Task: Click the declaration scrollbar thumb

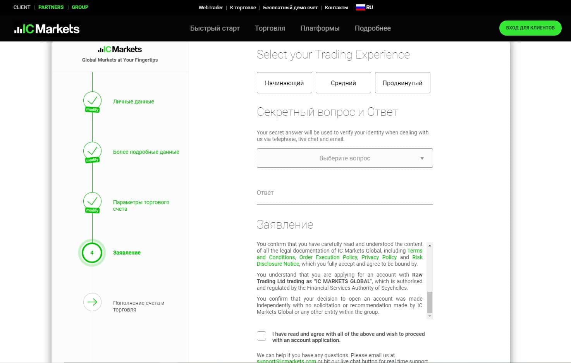Action: point(430,302)
